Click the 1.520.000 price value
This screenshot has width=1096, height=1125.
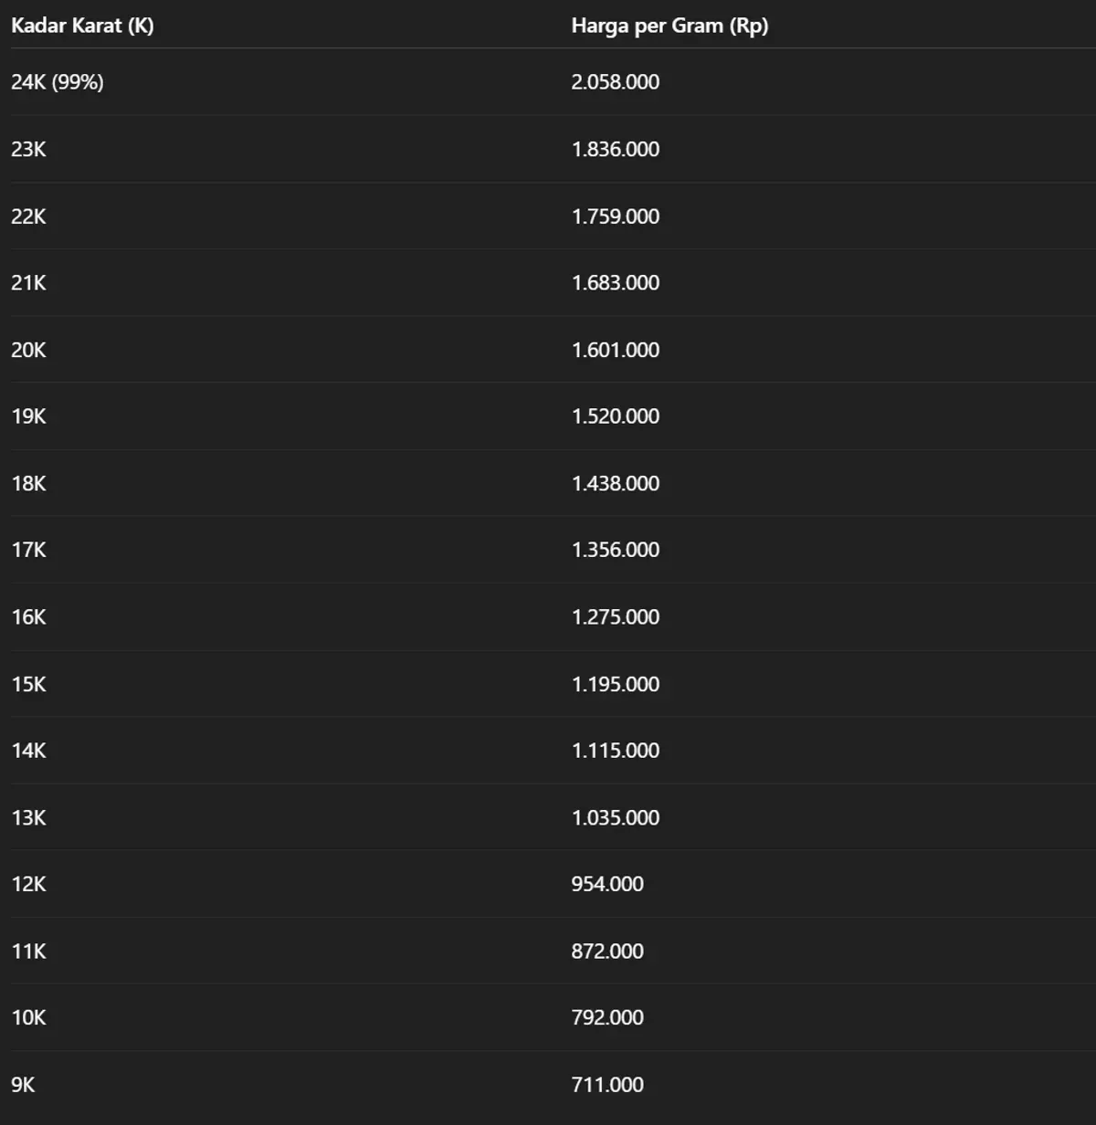pos(616,416)
